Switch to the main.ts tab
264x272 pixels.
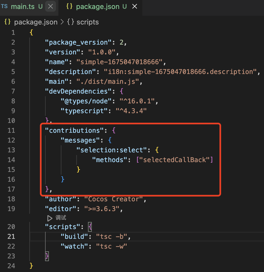click(x=23, y=7)
